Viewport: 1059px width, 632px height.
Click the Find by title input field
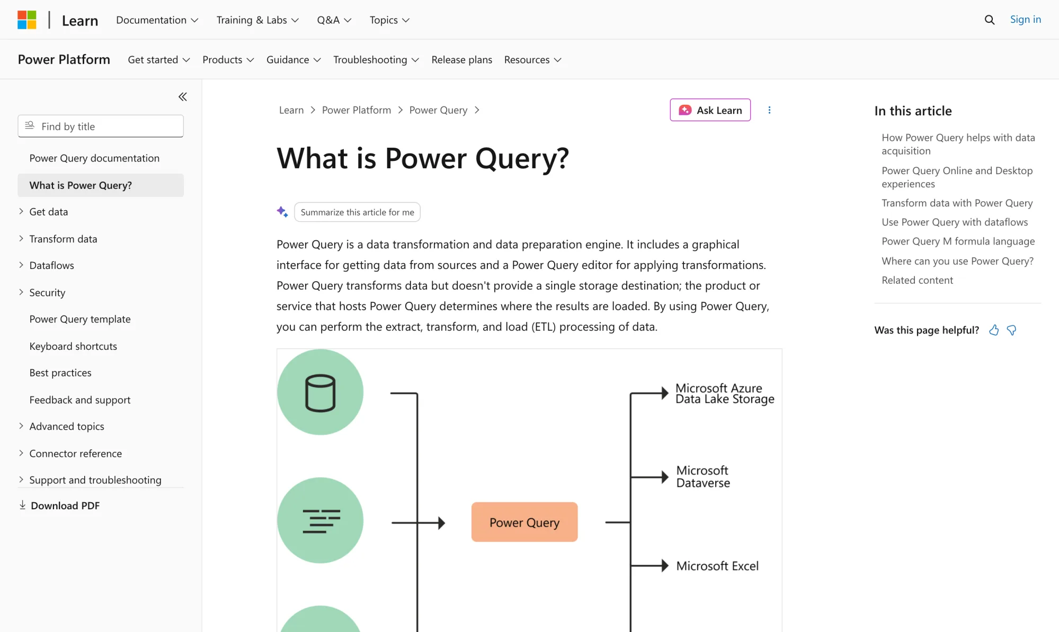point(101,126)
